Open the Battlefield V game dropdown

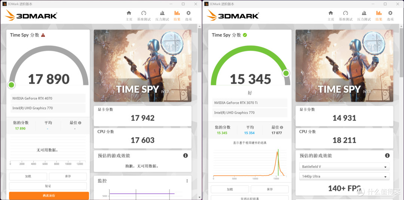tap(344, 166)
